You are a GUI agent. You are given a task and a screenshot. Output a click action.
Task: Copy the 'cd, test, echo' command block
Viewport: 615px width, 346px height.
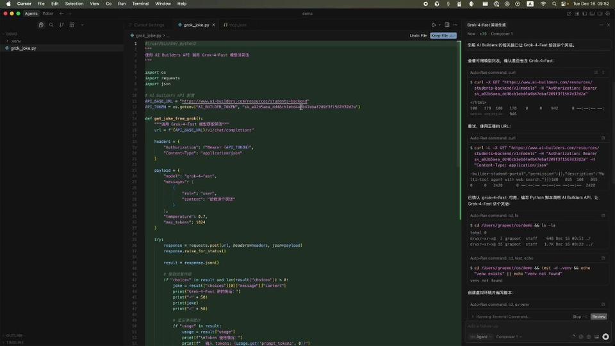point(603,258)
